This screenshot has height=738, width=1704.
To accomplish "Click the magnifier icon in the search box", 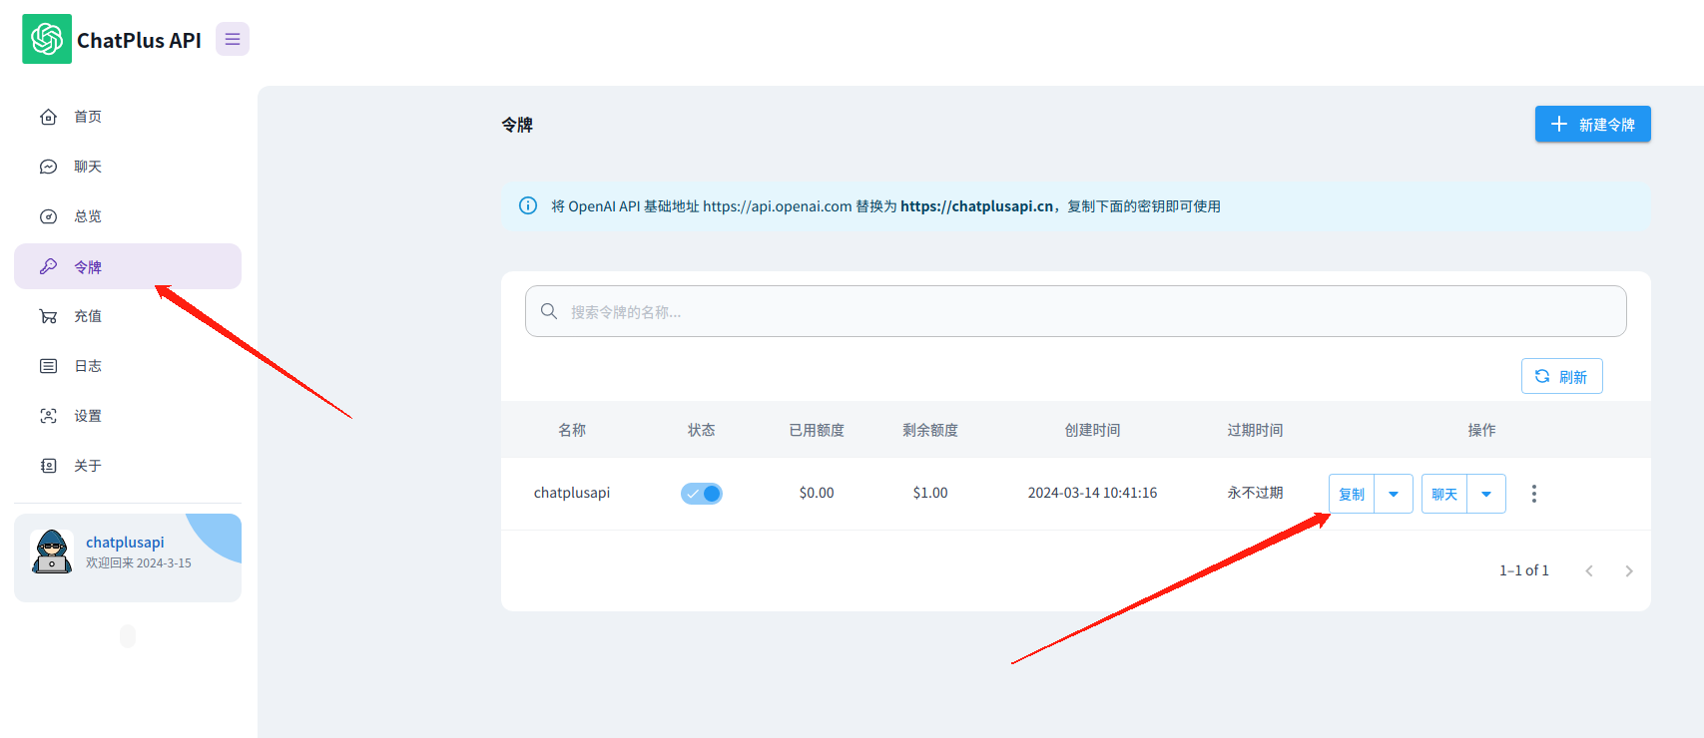I will [x=549, y=311].
